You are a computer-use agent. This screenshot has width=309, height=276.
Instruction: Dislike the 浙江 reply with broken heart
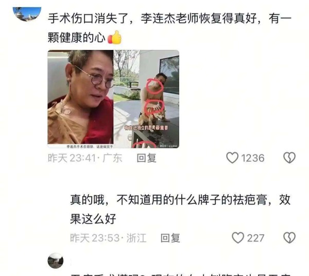coord(289,237)
